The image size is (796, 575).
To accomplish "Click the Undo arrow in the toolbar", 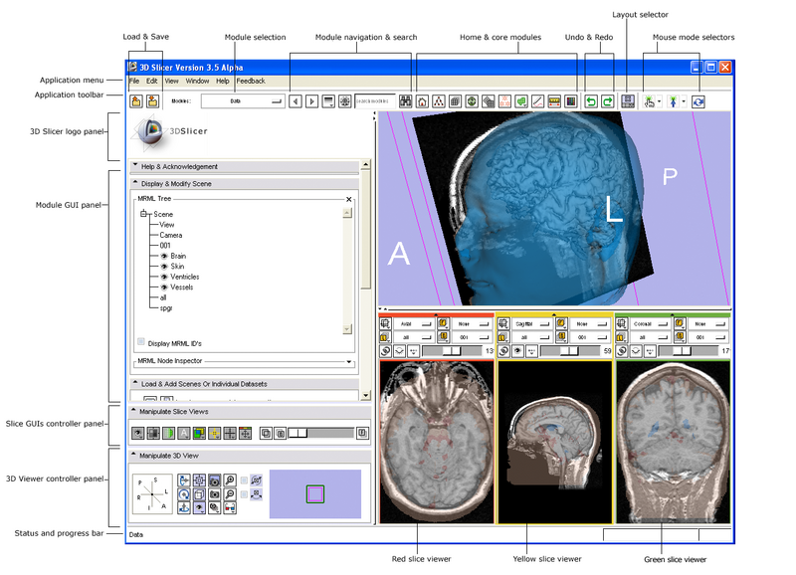I will pyautogui.click(x=590, y=101).
